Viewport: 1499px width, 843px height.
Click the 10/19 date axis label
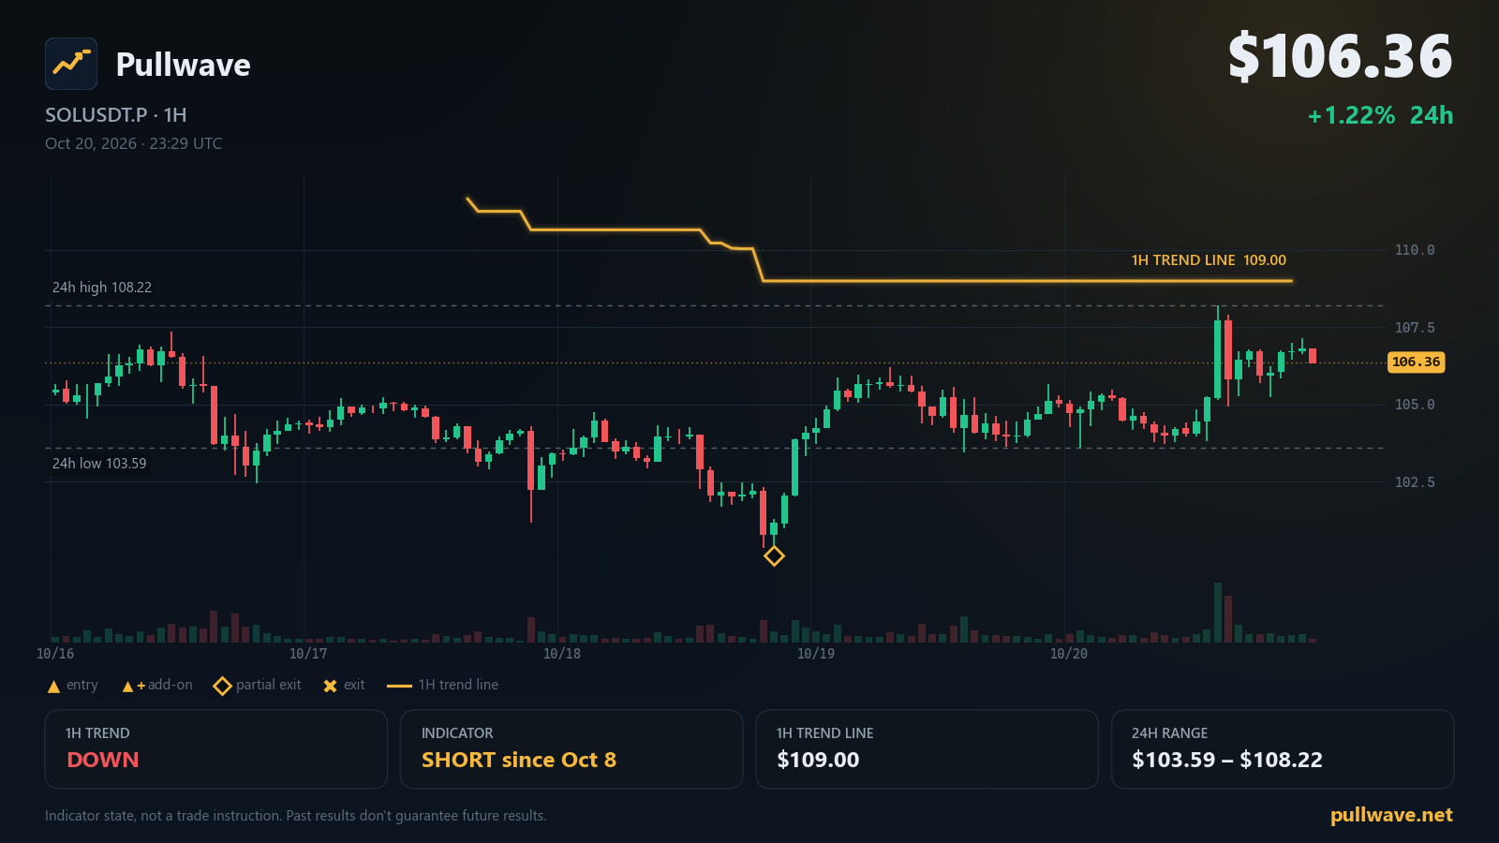pyautogui.click(x=816, y=654)
